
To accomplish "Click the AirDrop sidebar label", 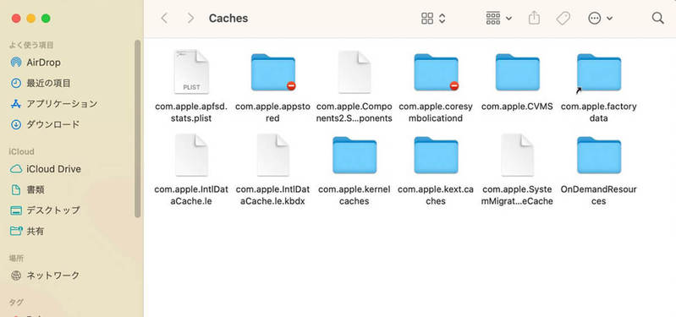I will coord(43,63).
